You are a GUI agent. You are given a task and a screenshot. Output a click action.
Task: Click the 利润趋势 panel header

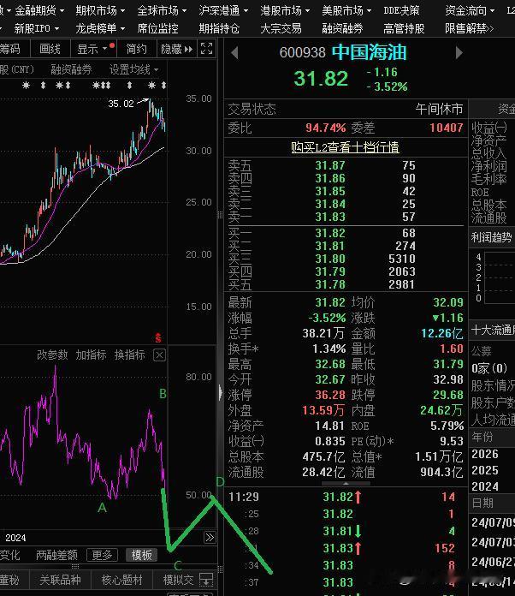[491, 237]
